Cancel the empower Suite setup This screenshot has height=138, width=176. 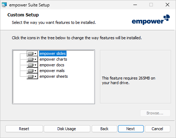point(158,129)
